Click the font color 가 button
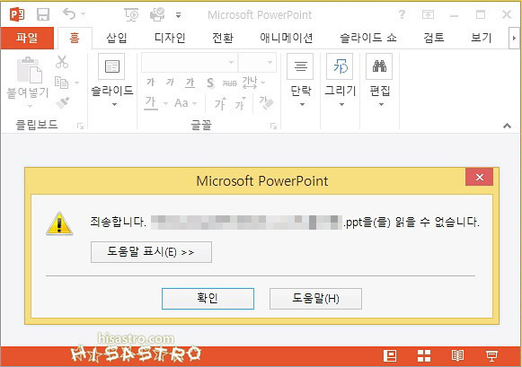522x367 pixels. pyautogui.click(x=151, y=102)
